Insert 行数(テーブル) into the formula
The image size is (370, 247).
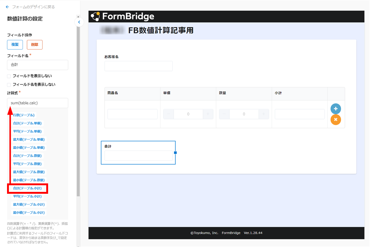pos(24,115)
